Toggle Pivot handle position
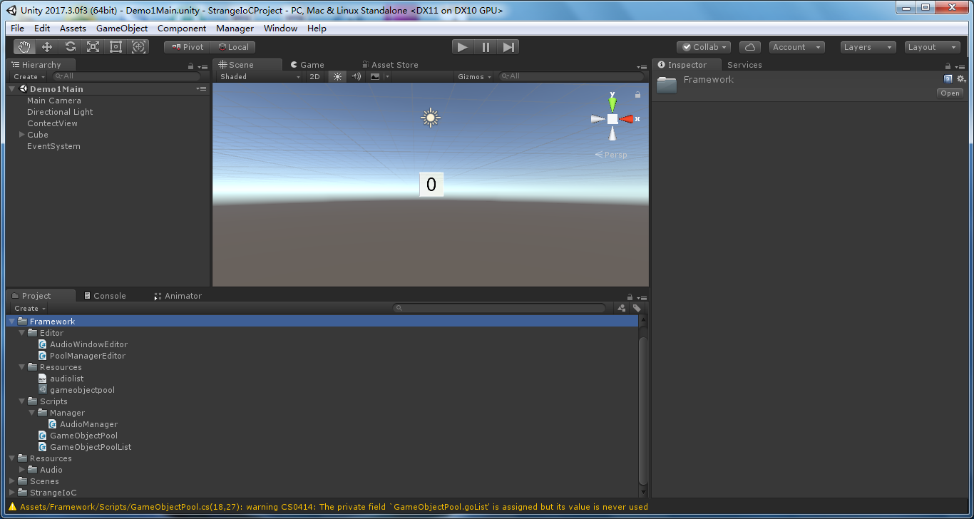The image size is (974, 519). pos(188,47)
